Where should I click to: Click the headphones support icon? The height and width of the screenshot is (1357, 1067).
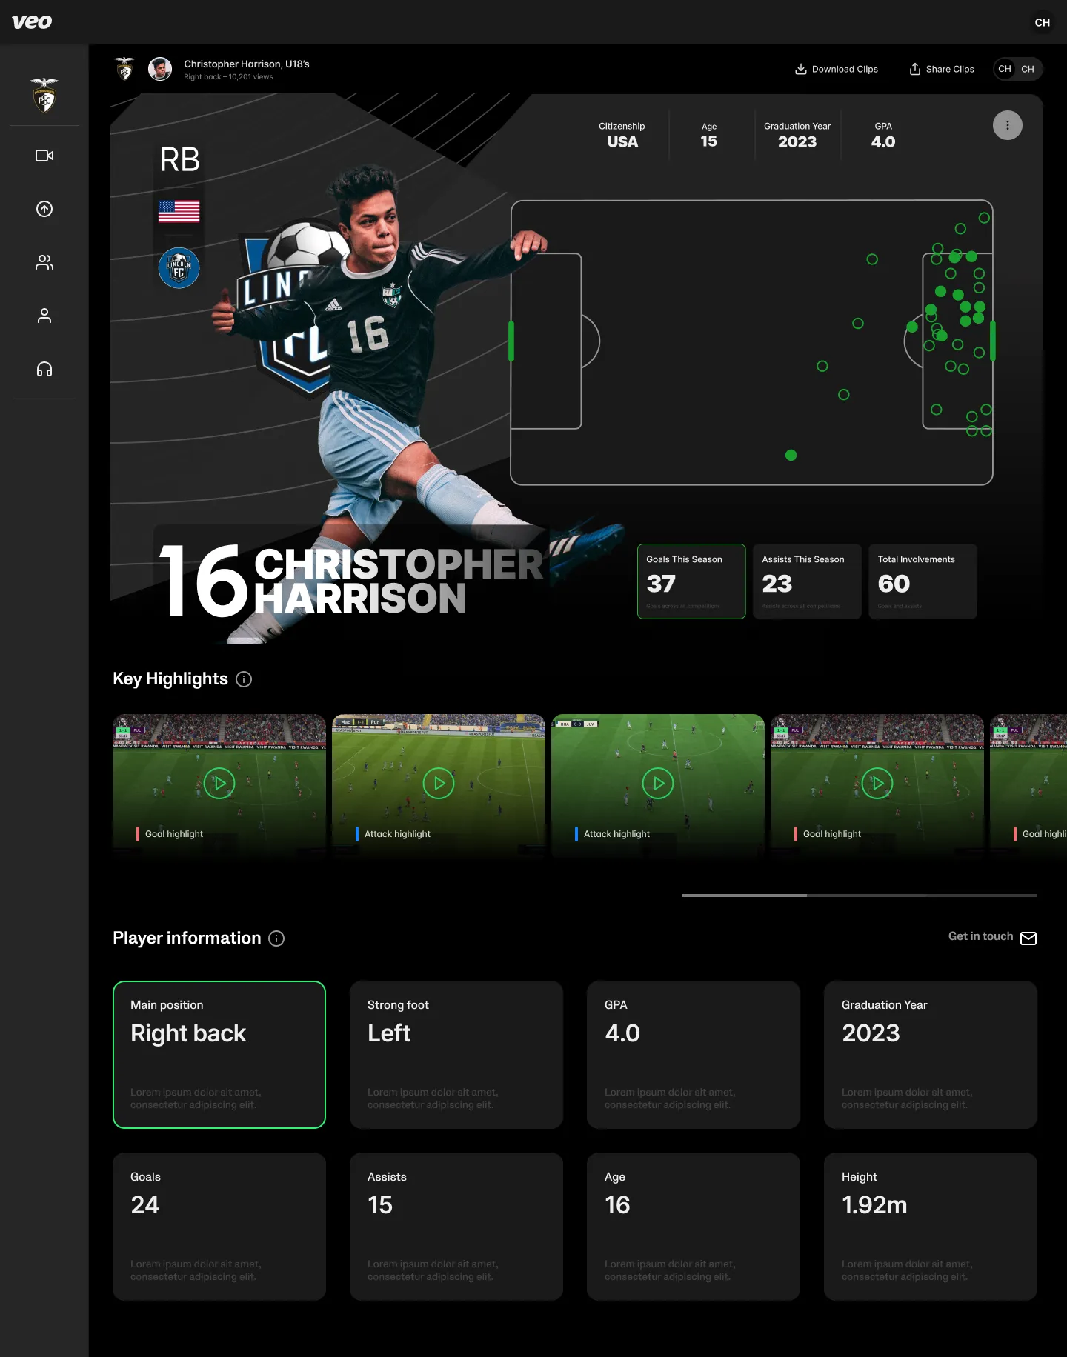click(44, 369)
